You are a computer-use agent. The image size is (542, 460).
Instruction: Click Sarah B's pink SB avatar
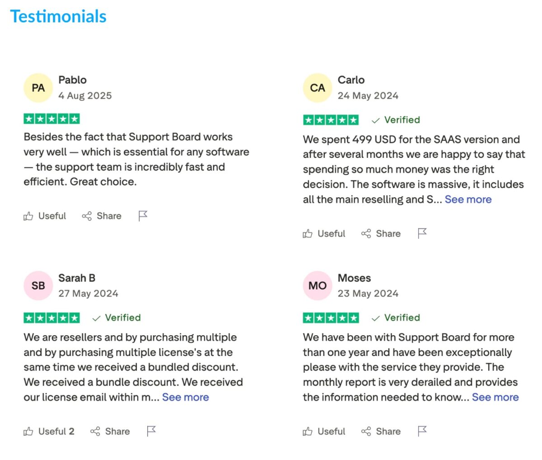point(38,286)
